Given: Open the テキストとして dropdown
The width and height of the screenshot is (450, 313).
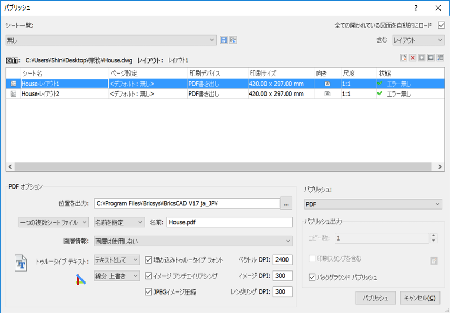Looking at the screenshot, I should (117, 260).
